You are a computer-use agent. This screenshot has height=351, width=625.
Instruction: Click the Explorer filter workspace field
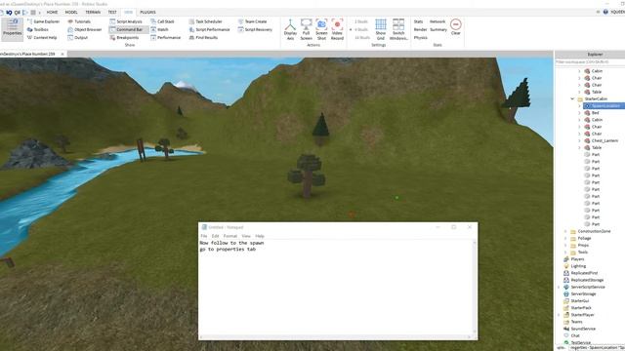590,62
